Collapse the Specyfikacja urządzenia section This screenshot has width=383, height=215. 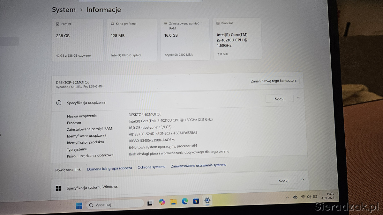pyautogui.click(x=298, y=98)
